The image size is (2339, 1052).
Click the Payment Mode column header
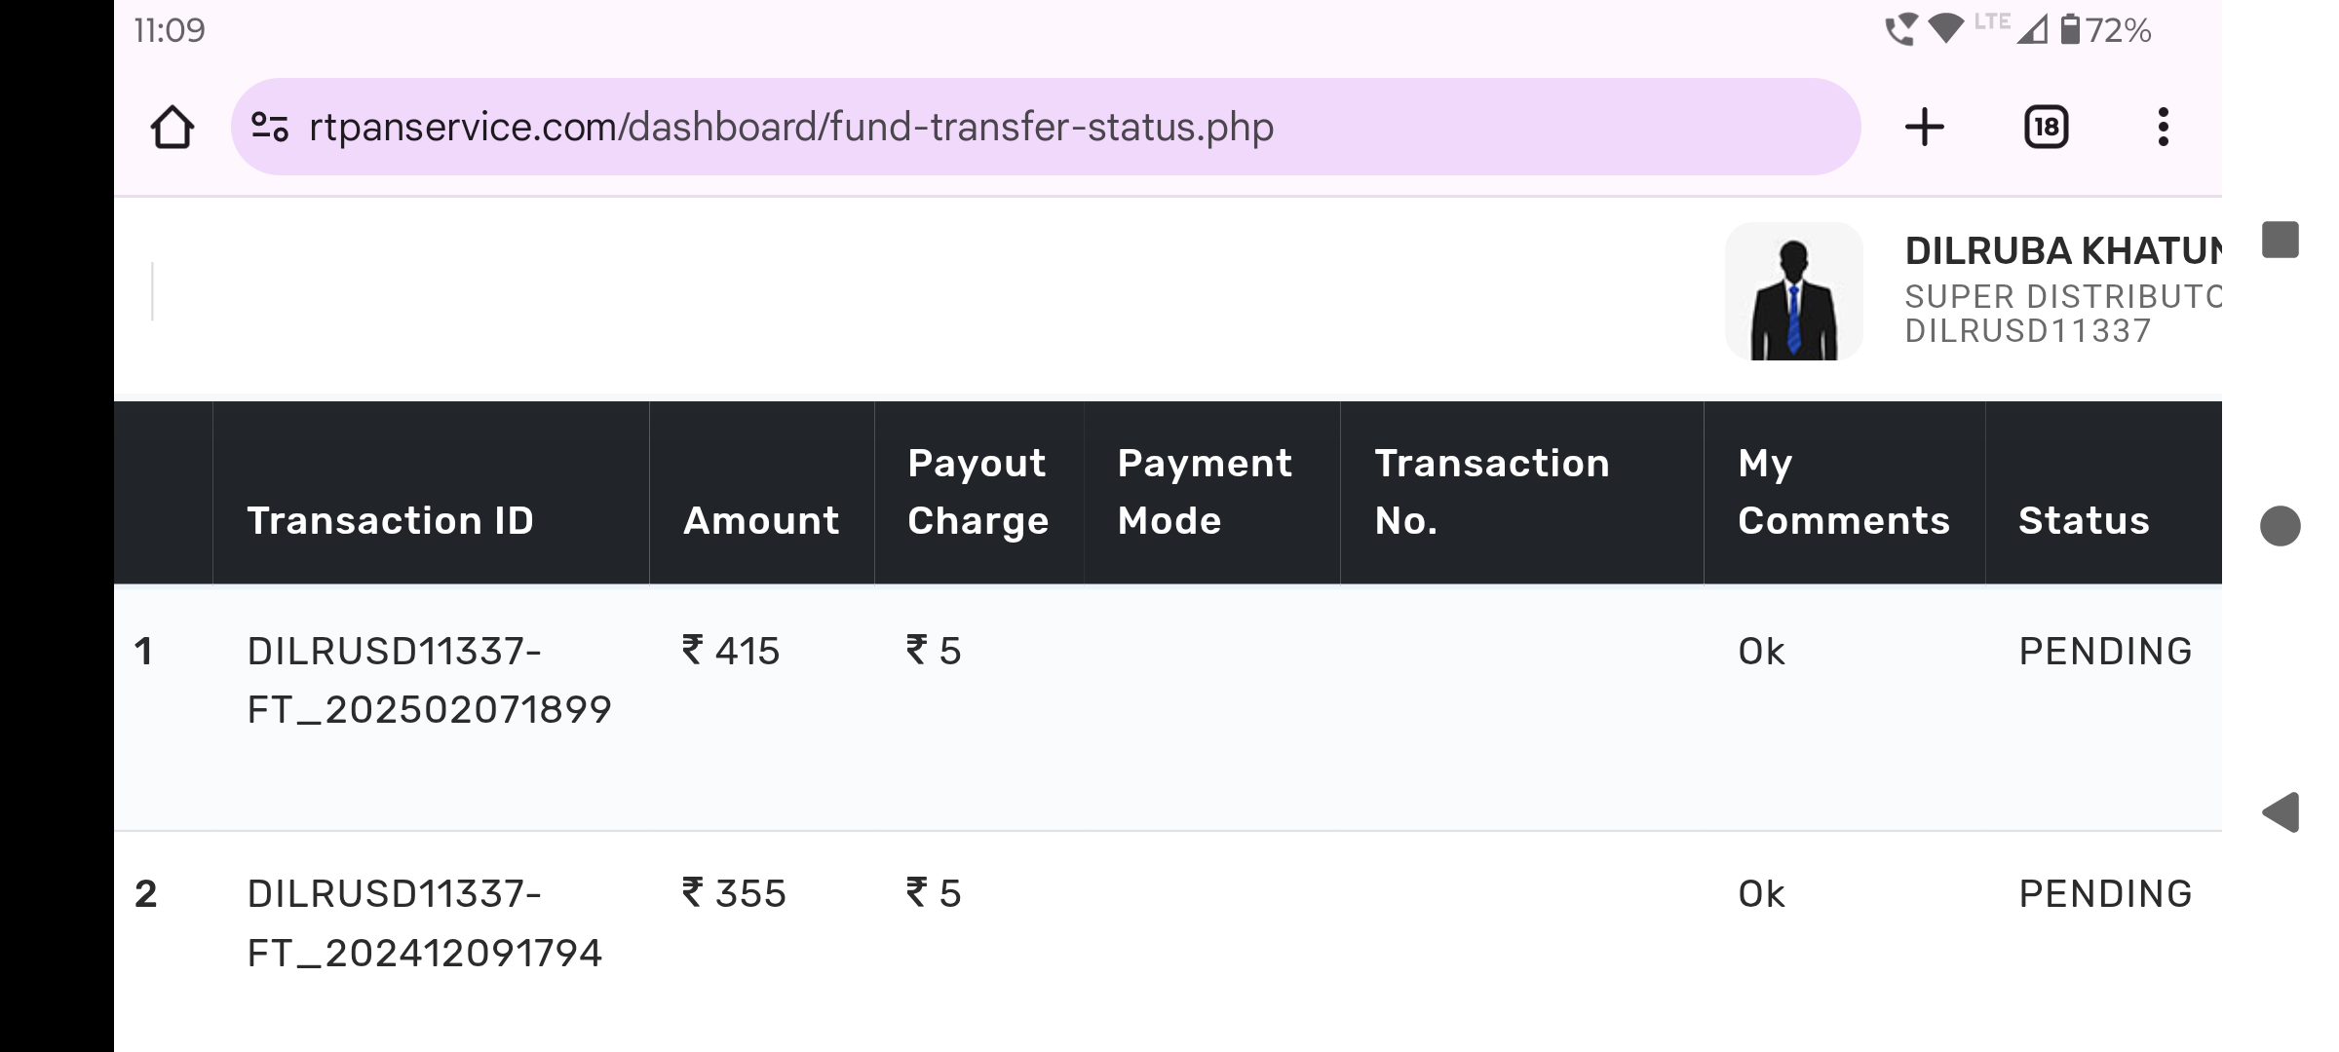click(1205, 492)
